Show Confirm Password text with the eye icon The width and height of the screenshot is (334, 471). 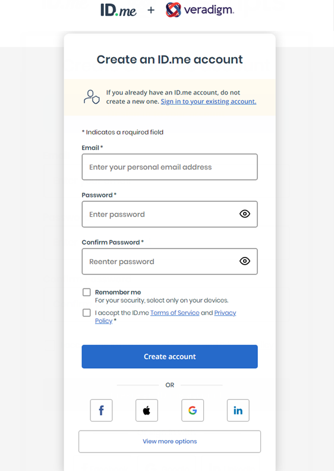click(245, 261)
